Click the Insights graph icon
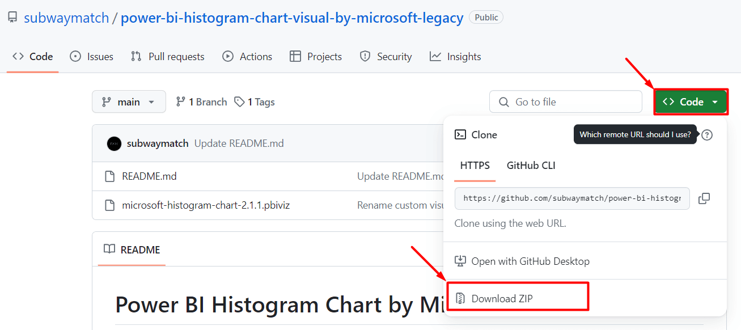This screenshot has height=330, width=741. click(x=435, y=56)
